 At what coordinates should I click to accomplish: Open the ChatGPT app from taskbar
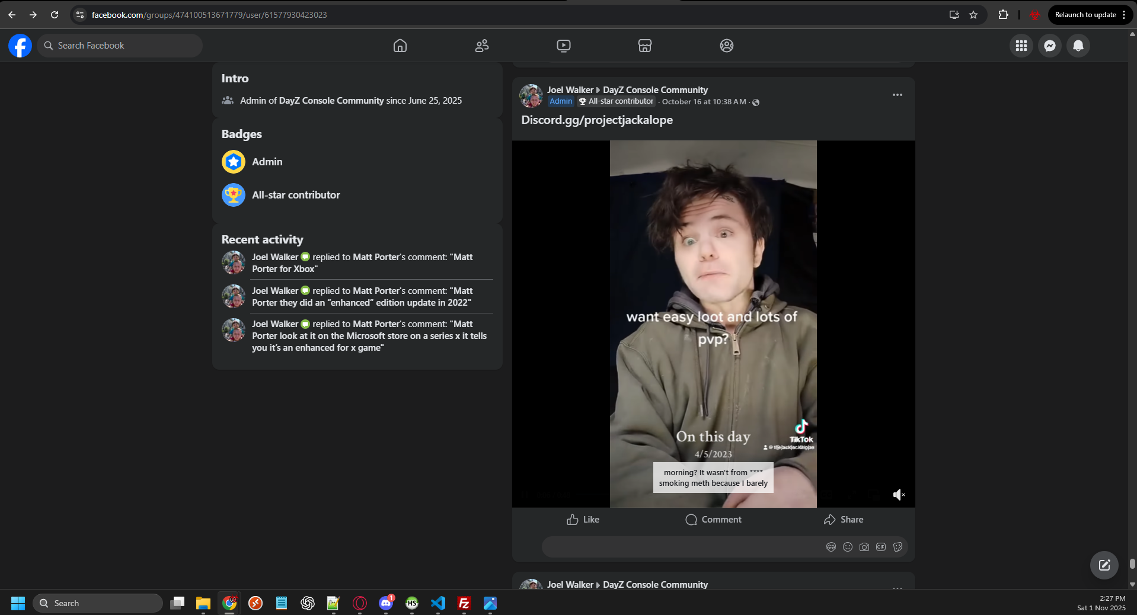click(308, 603)
